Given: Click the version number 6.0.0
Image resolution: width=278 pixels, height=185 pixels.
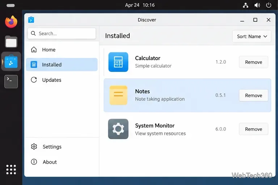Looking at the screenshot, I should pyautogui.click(x=221, y=129).
